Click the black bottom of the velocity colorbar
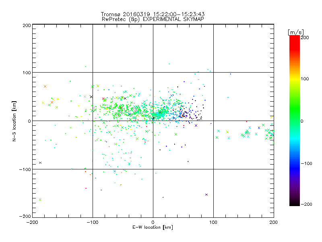The height and width of the screenshot is (242, 322). (295, 203)
